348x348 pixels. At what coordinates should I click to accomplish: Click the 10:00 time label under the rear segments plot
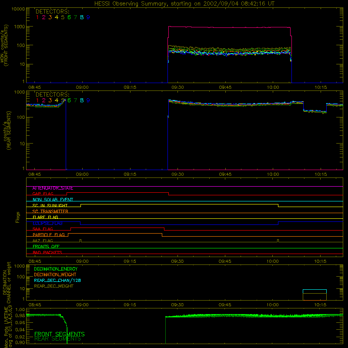point(273,174)
